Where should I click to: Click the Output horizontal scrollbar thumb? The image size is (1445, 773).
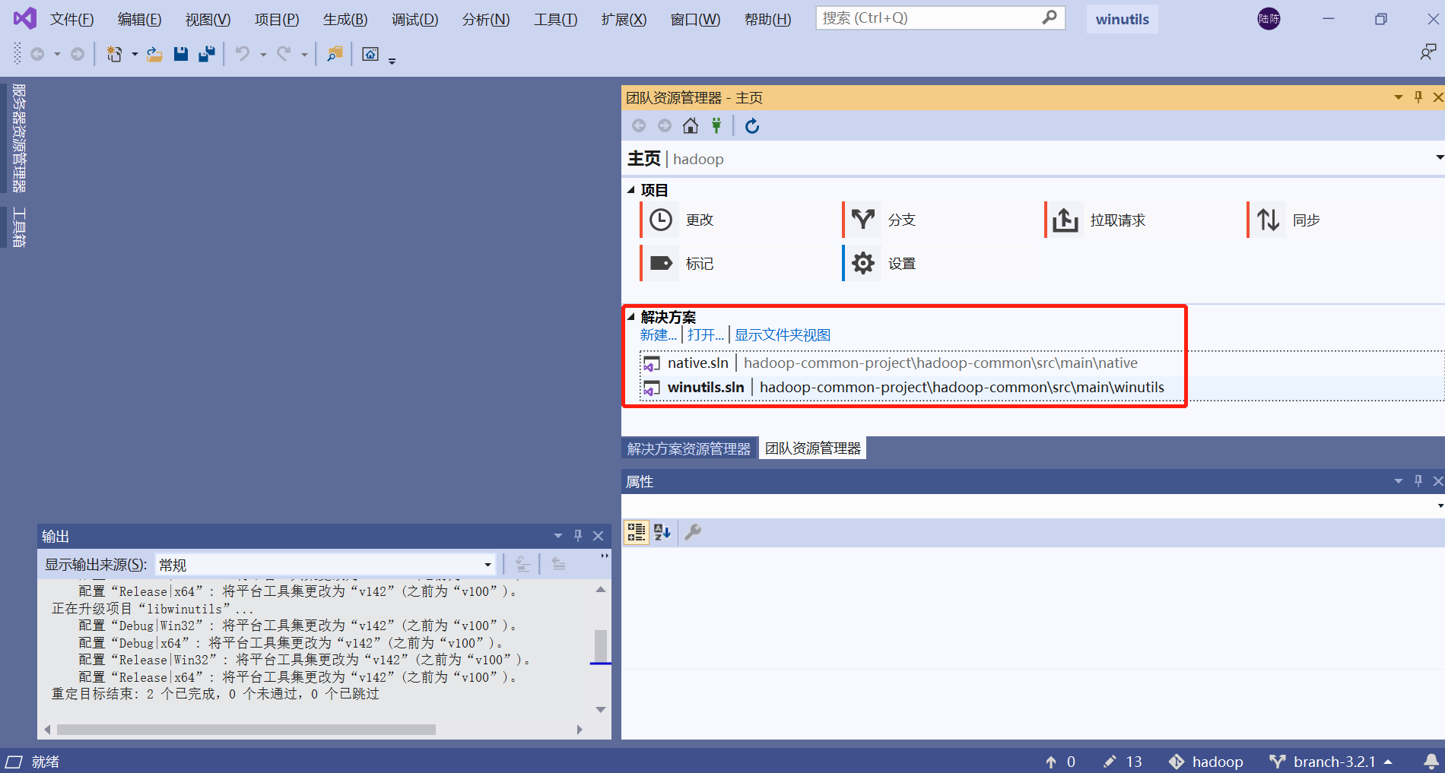tap(246, 730)
